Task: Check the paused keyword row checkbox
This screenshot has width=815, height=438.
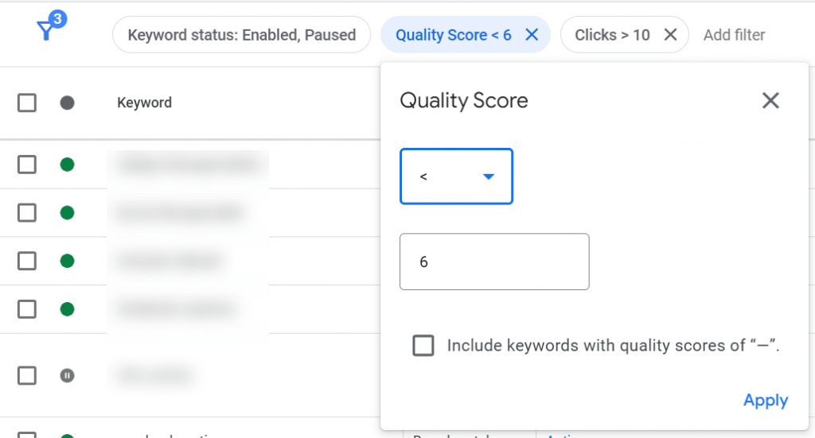Action: tap(27, 375)
